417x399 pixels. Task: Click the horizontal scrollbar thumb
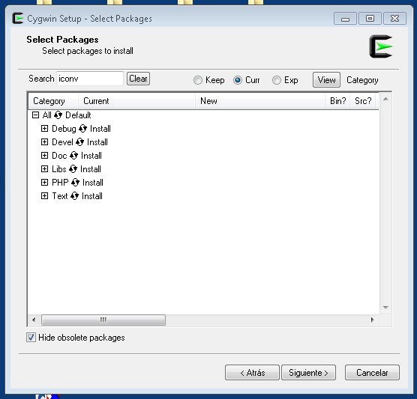click(103, 320)
